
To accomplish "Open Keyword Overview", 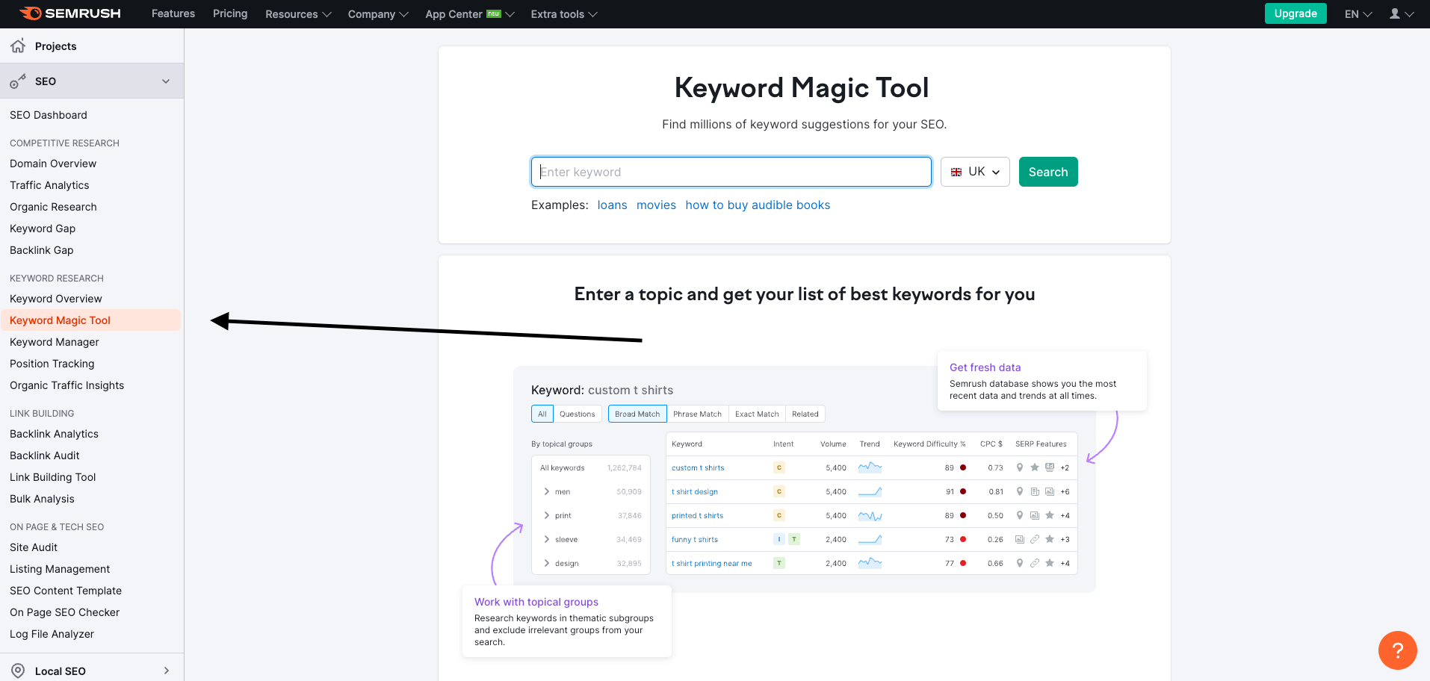I will pos(56,299).
